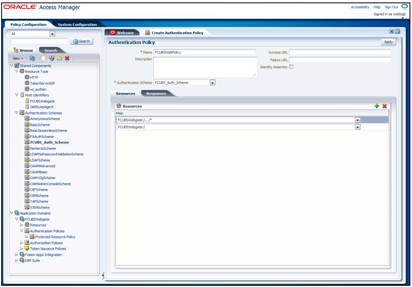
Task: Switch to System Configuration tab
Action: (77, 25)
